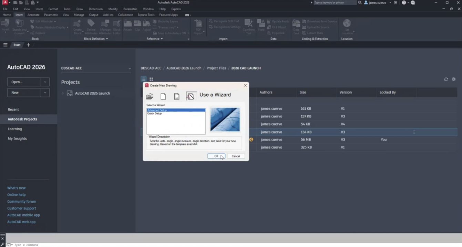Cancel the Create New Drawing dialog

tap(236, 156)
